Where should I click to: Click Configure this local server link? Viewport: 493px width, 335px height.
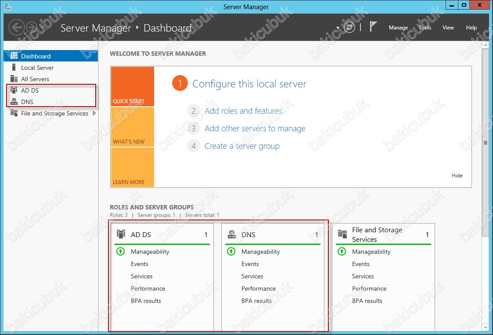pos(249,84)
